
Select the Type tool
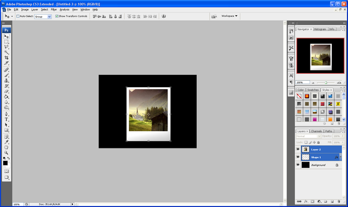tap(7, 119)
